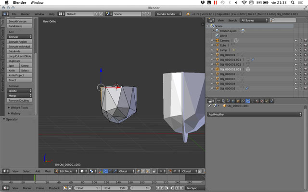Toggle visibility eye for Obj_000005
This screenshot has width=308, height=192.
tap(296, 88)
